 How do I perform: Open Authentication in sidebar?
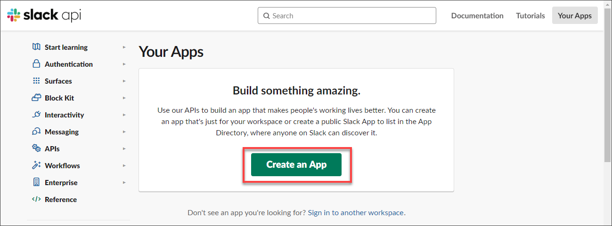tap(69, 64)
